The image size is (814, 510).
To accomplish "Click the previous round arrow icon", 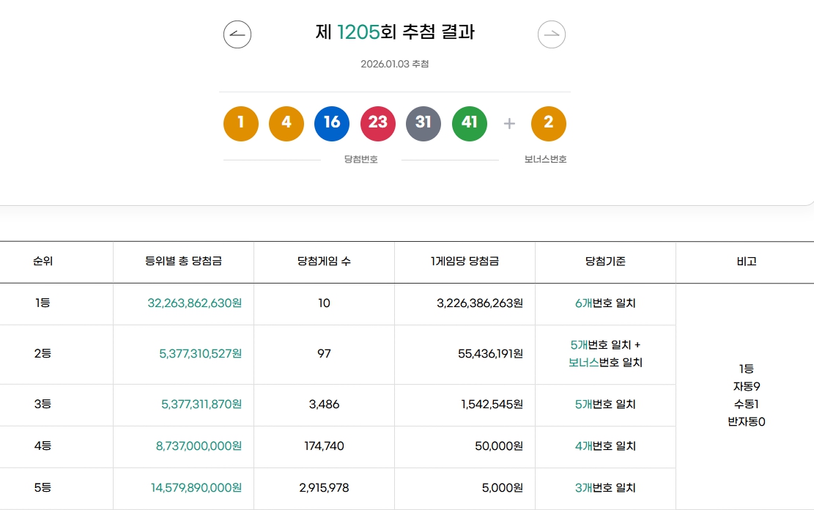I will 237,34.
